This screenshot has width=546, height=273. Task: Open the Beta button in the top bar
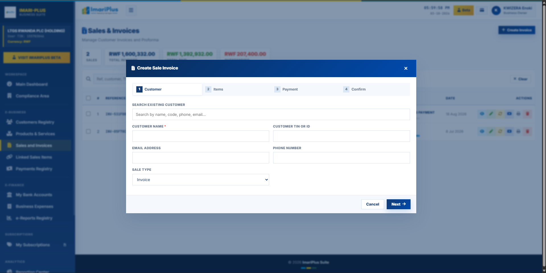tap(463, 10)
